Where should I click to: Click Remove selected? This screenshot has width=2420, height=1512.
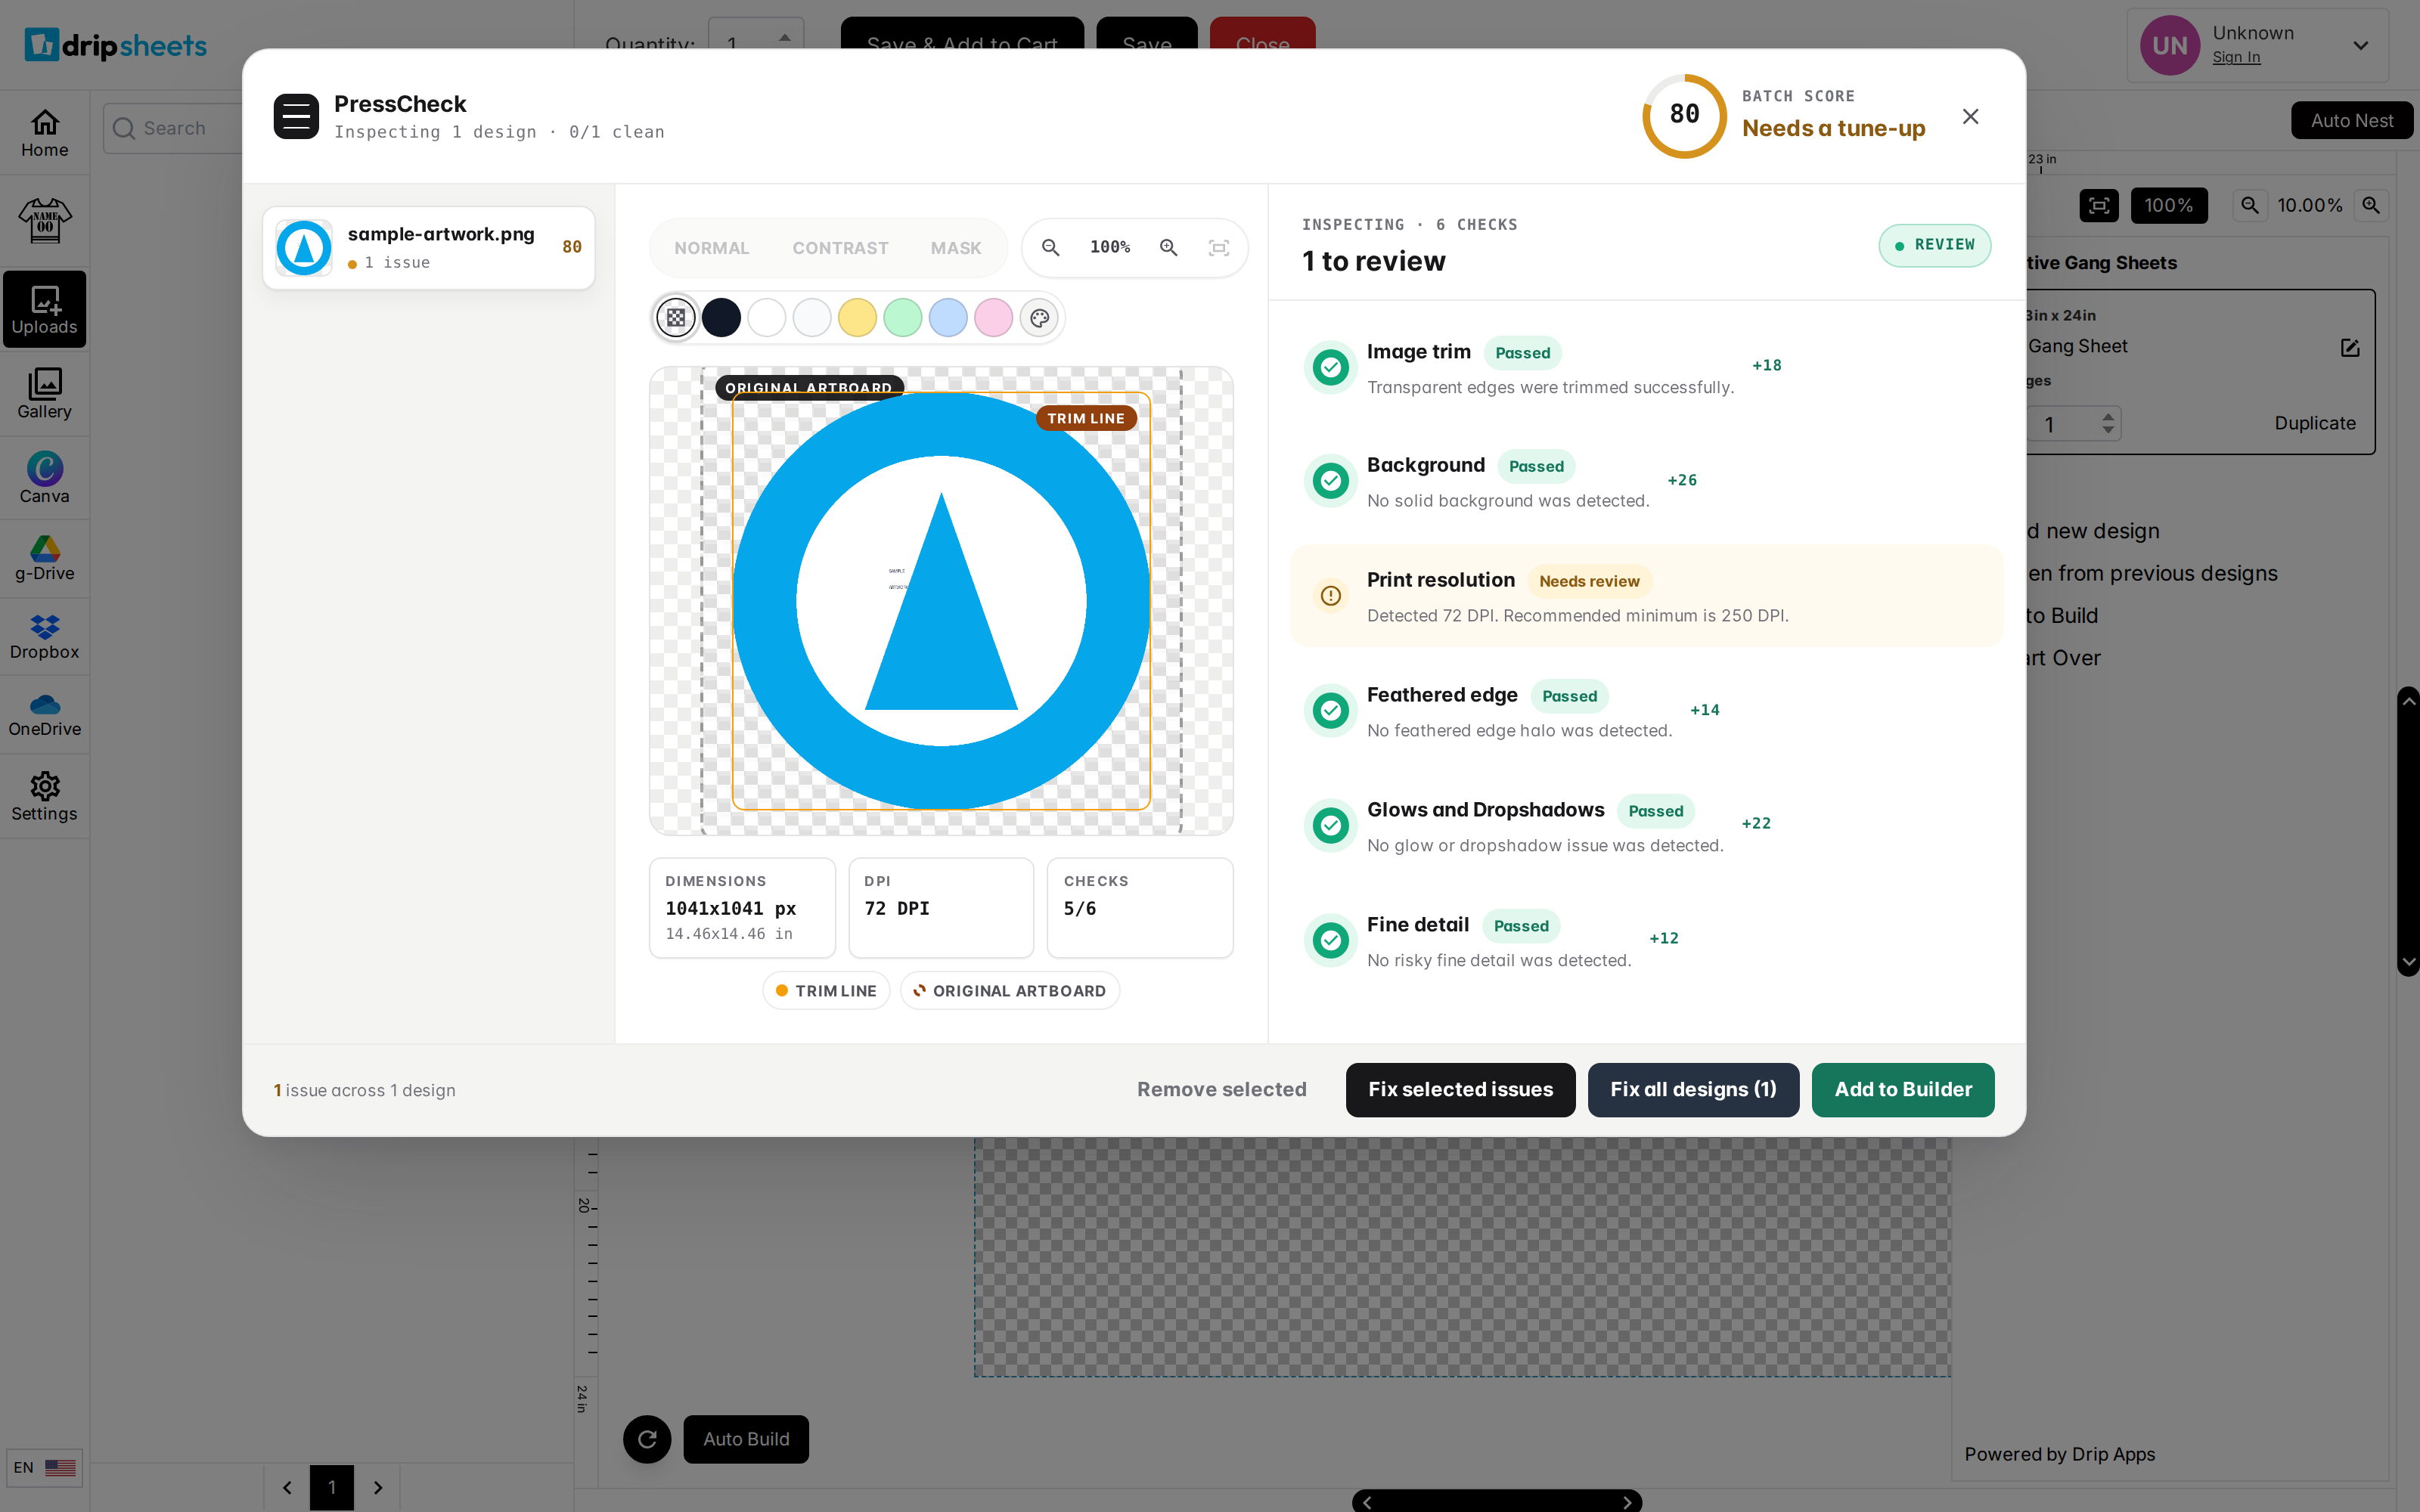[1221, 1089]
